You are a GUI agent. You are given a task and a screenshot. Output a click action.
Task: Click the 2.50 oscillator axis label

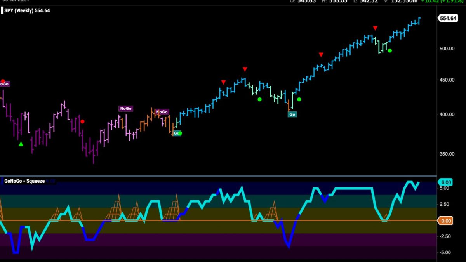tap(445, 204)
